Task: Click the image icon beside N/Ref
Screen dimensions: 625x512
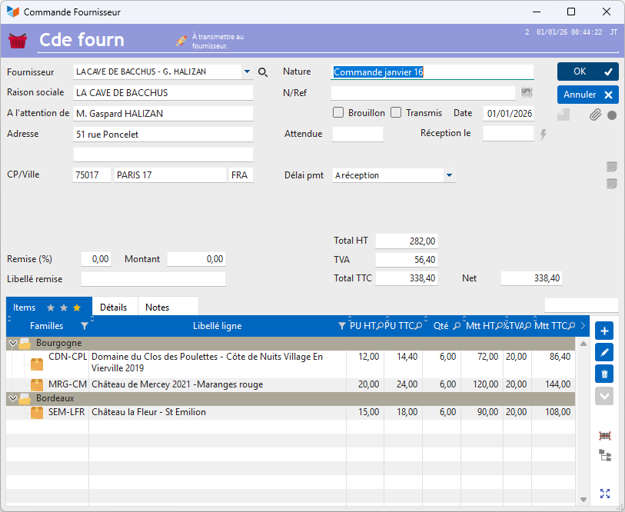Action: click(527, 93)
